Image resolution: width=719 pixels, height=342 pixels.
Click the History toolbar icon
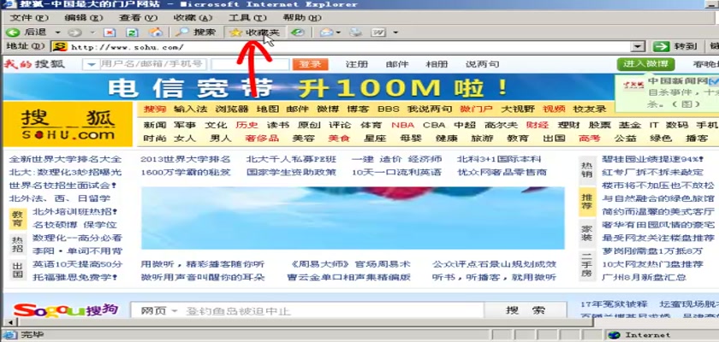(298, 32)
